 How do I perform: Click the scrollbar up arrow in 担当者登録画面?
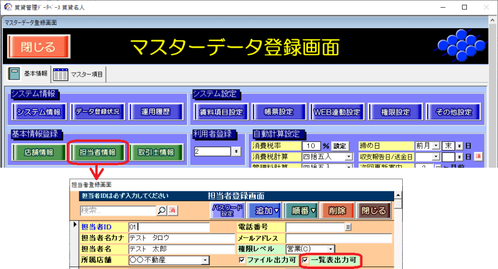[399, 195]
